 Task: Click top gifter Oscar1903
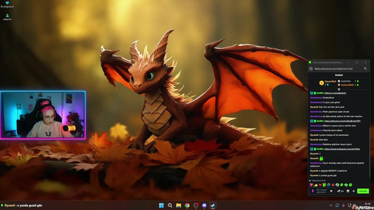click(330, 81)
